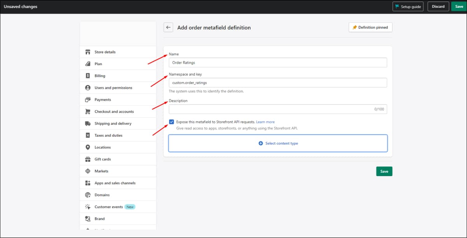Go to Brand settings
This screenshot has height=238, width=467.
coord(118,219)
